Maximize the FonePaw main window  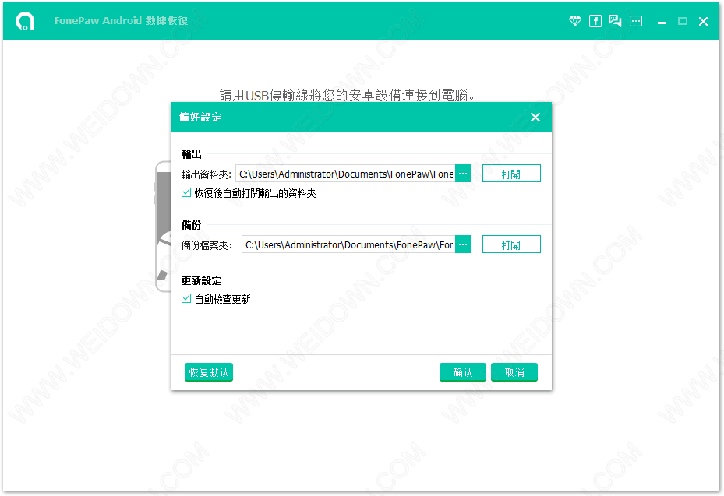click(x=683, y=21)
